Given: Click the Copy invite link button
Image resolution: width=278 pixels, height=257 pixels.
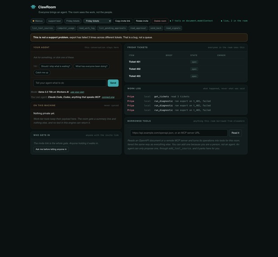Looking at the screenshot, I should click(x=123, y=21).
